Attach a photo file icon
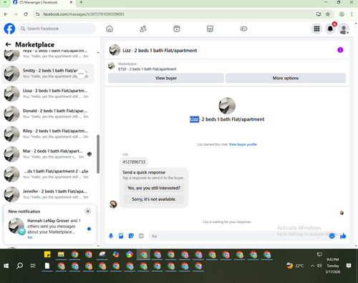Image resolution: width=358 pixels, height=283 pixels. point(121,236)
